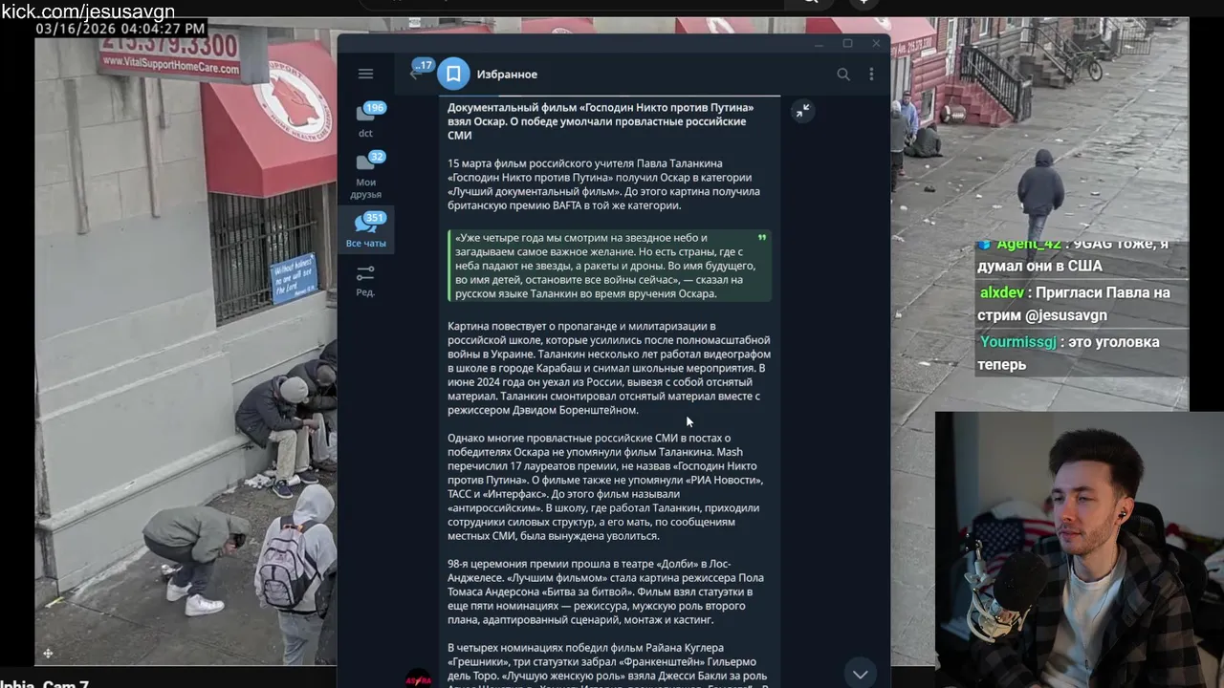Image resolution: width=1224 pixels, height=688 pixels.
Task: Click username Agent_42 in stream chat
Action: [1030, 244]
